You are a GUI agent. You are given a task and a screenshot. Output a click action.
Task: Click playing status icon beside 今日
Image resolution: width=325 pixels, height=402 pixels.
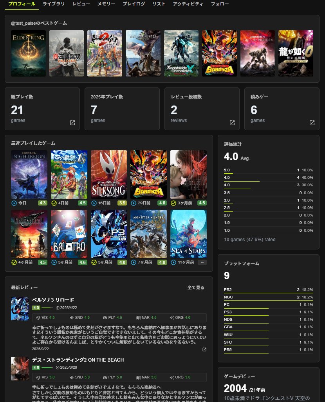[14, 203]
